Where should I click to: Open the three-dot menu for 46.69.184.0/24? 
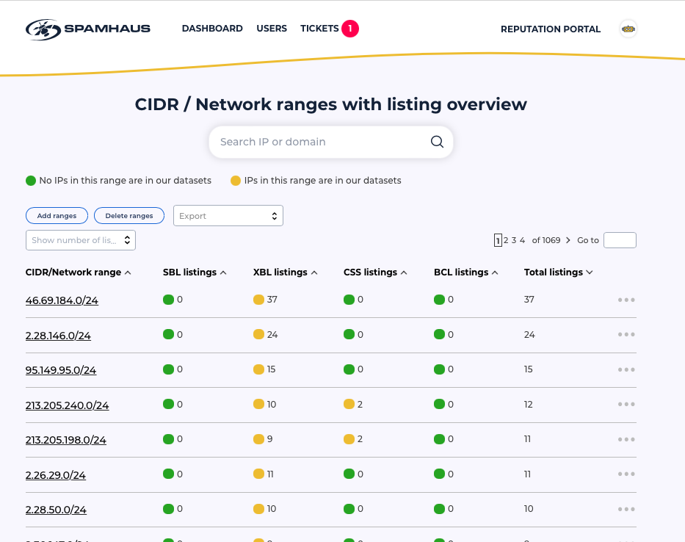pos(626,300)
